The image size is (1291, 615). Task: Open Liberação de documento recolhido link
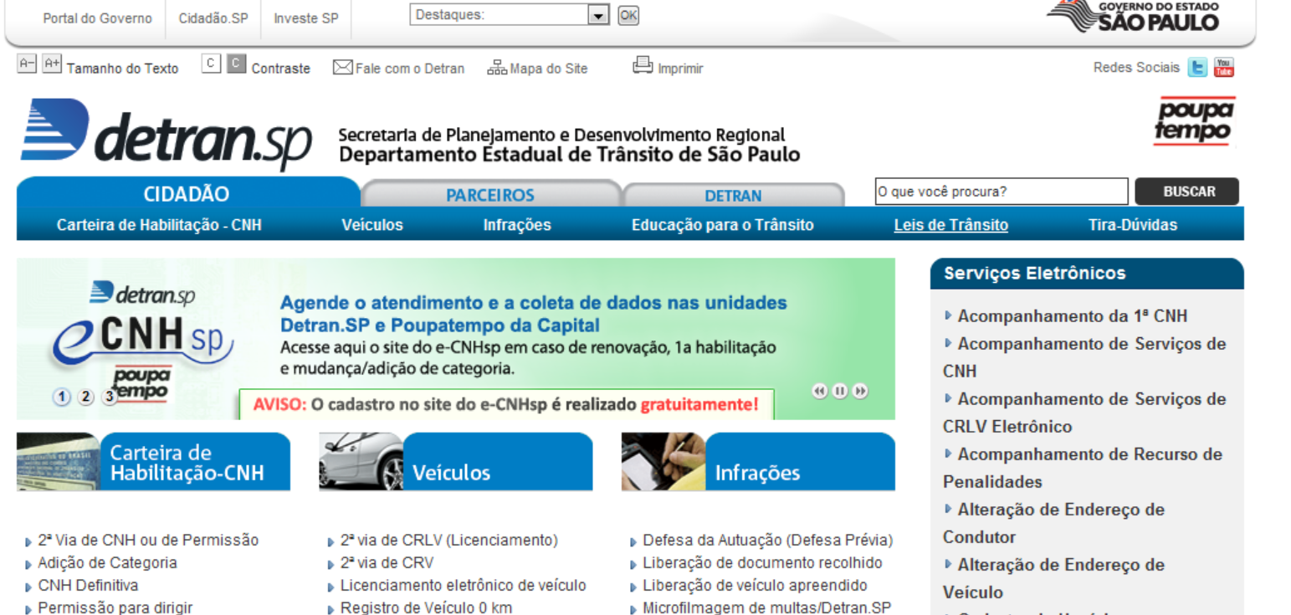762,563
